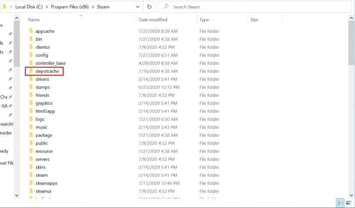Click the clientui folder icon
Viewport: 355px width, 208px height.
31,47
